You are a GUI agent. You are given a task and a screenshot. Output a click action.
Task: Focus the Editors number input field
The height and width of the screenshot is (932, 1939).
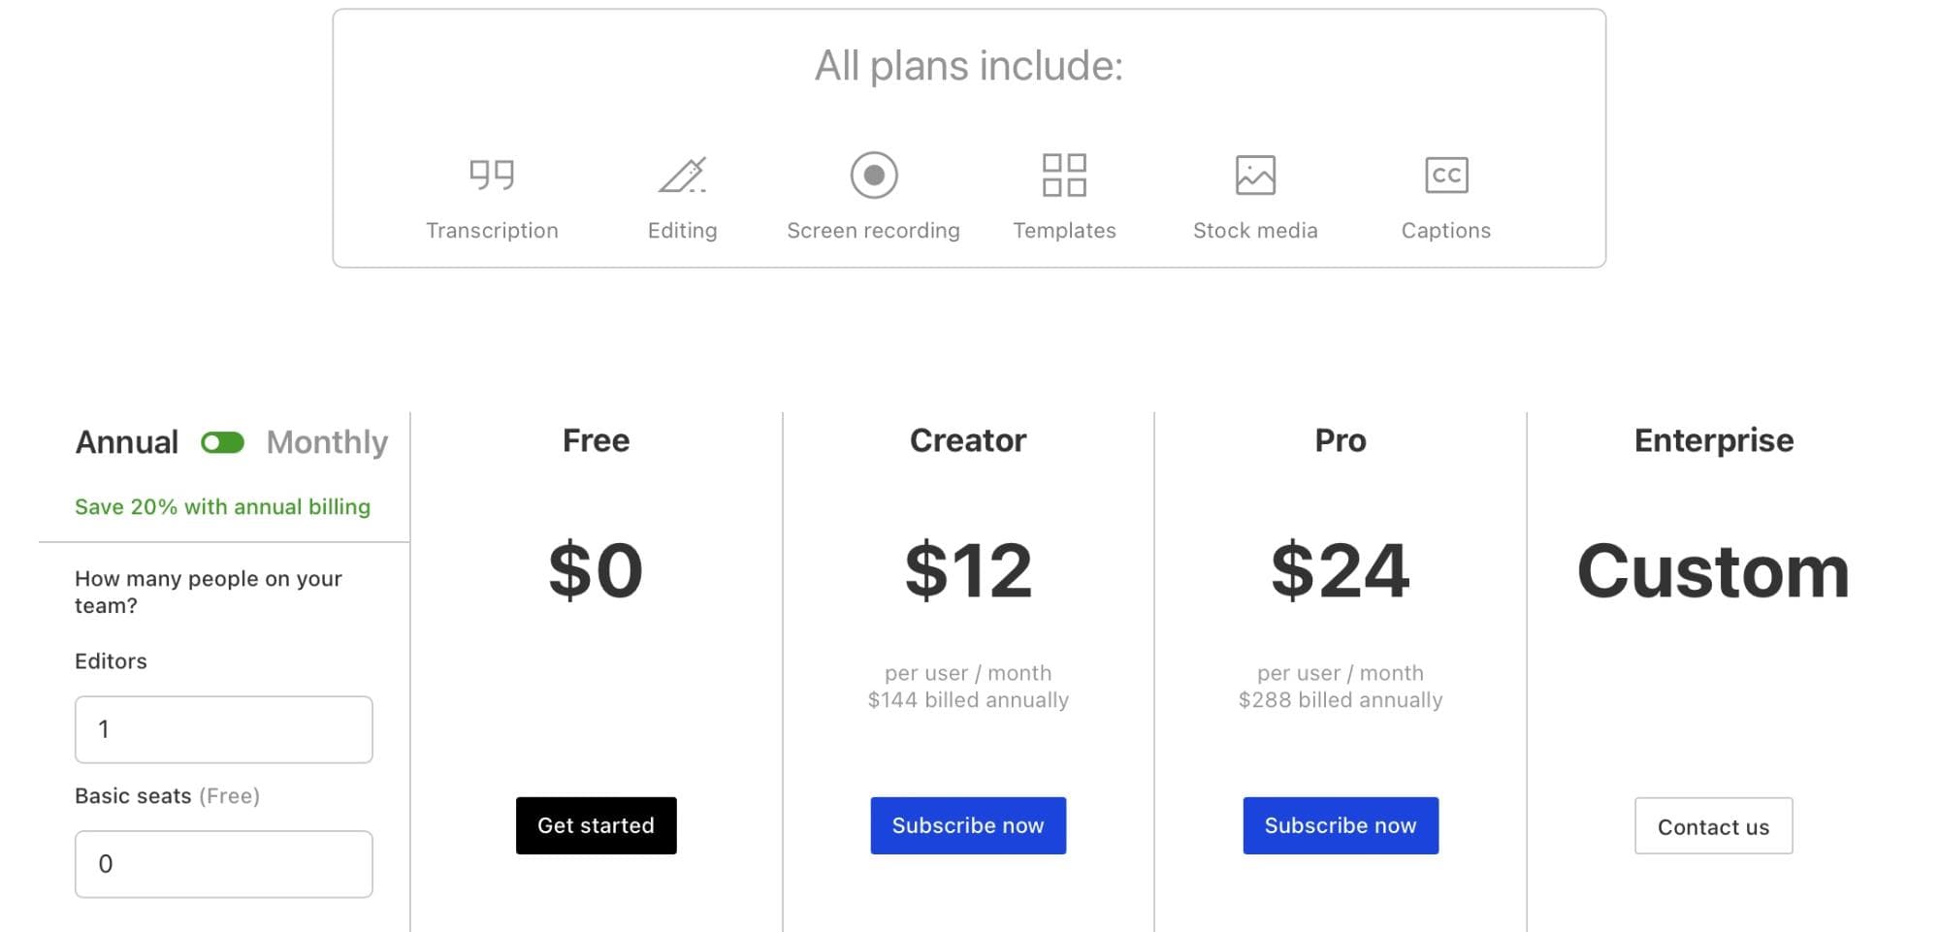224,729
